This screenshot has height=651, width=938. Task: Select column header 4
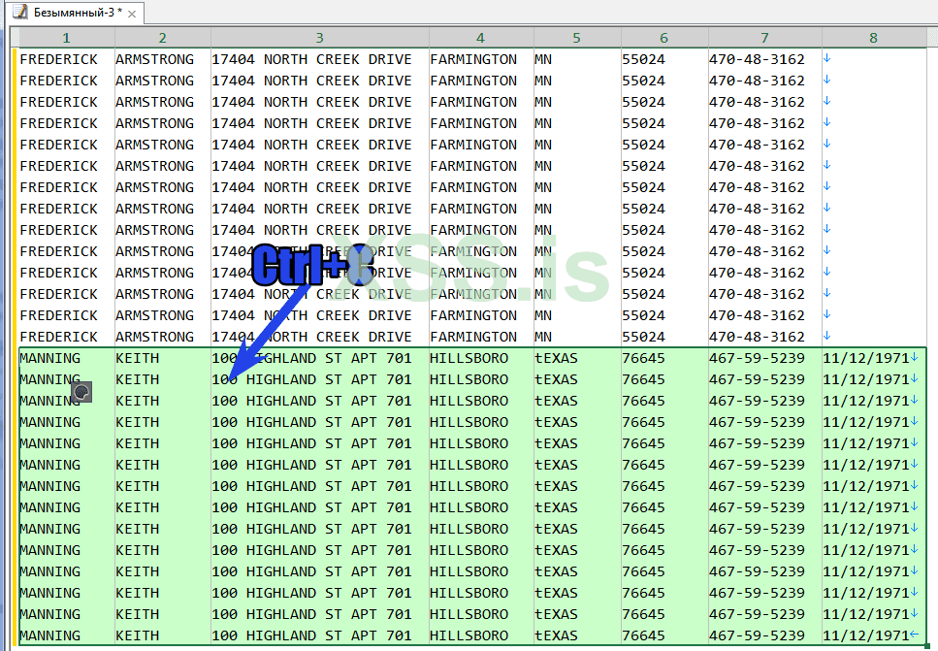click(x=480, y=38)
